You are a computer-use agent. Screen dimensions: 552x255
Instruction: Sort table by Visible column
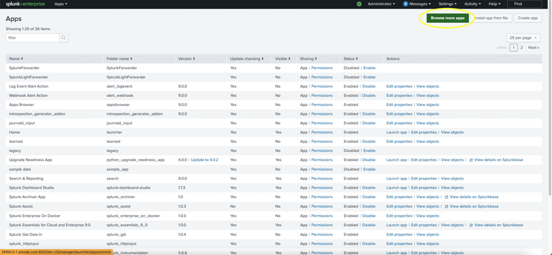pos(282,59)
